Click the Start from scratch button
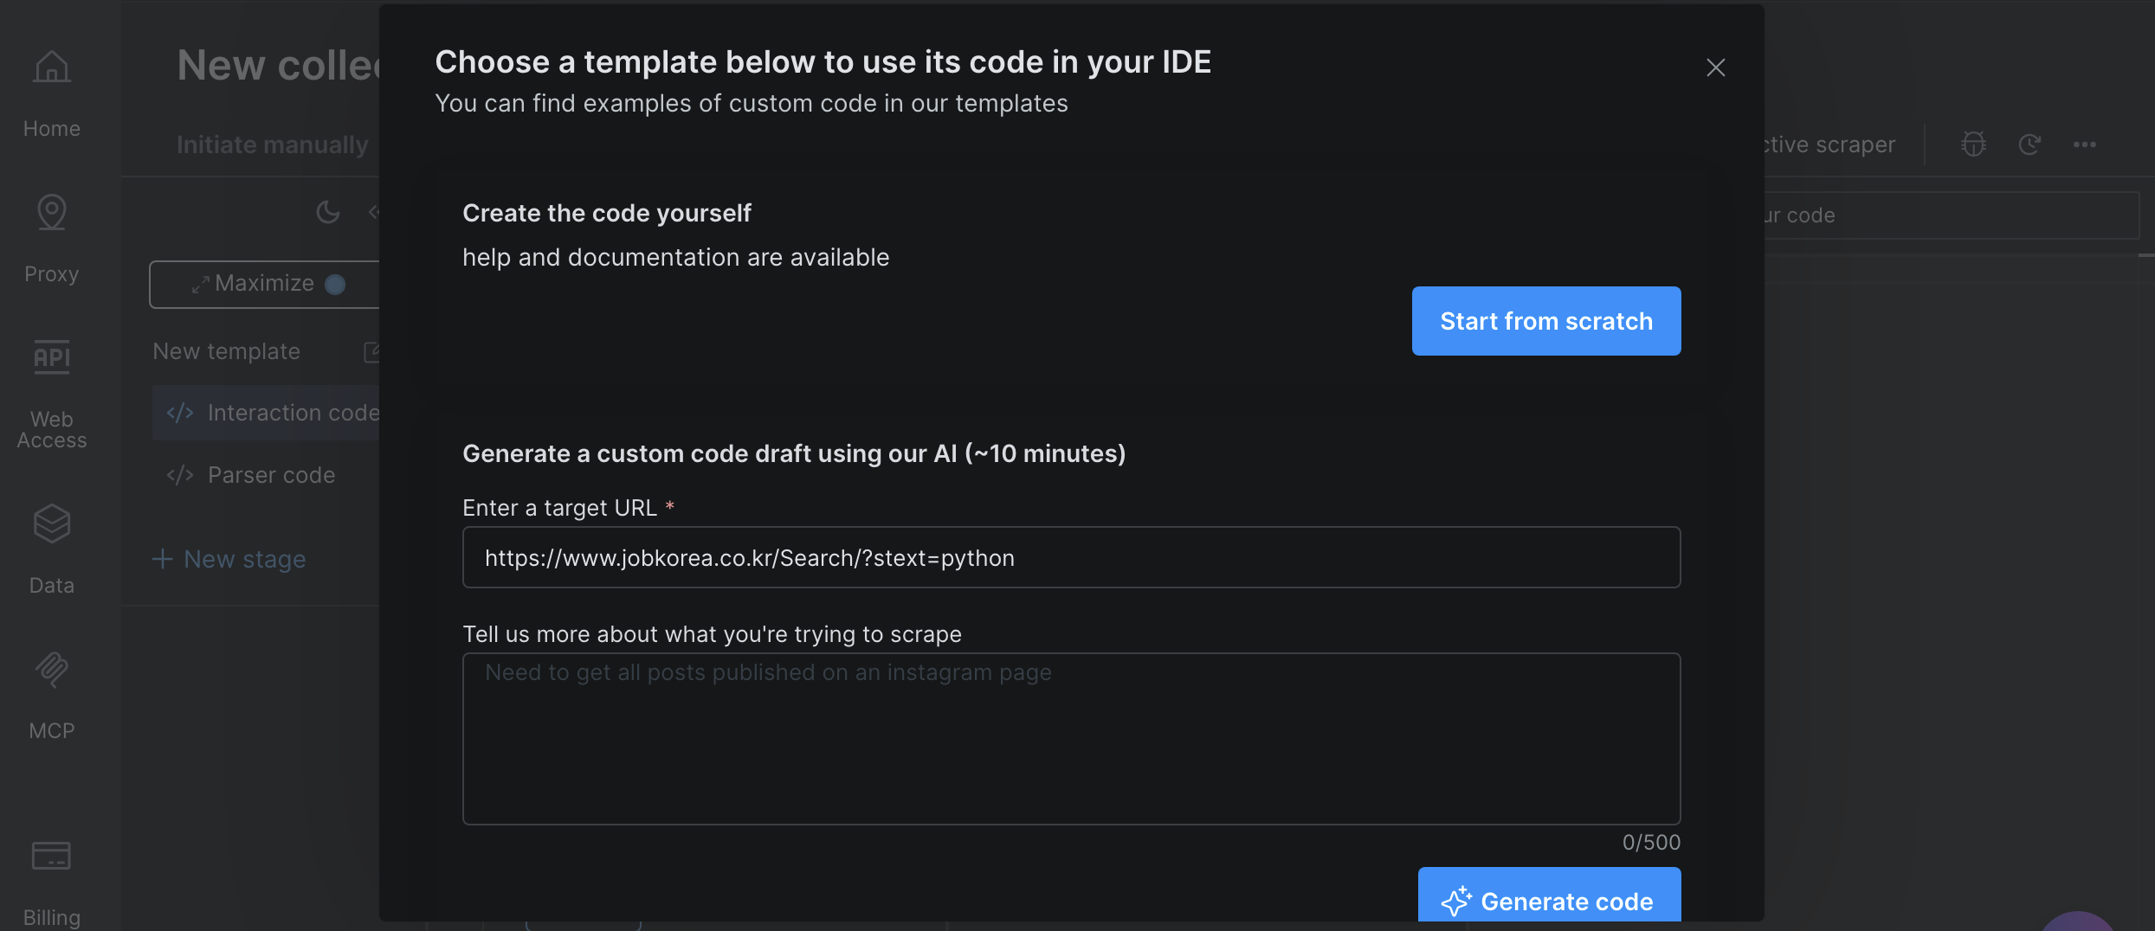The width and height of the screenshot is (2155, 931). click(1545, 321)
